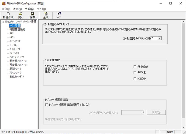Open the ファイル(F) menu
This screenshot has width=186, height=134.
(6, 9)
